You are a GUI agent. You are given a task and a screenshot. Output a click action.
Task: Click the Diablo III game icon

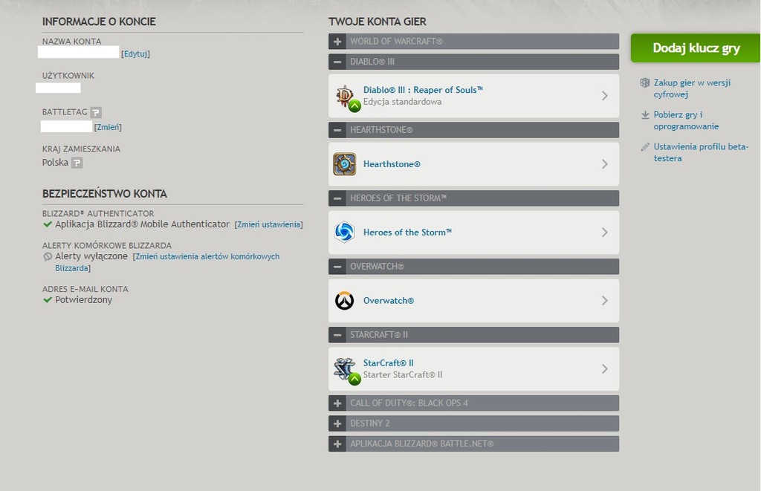click(x=346, y=97)
